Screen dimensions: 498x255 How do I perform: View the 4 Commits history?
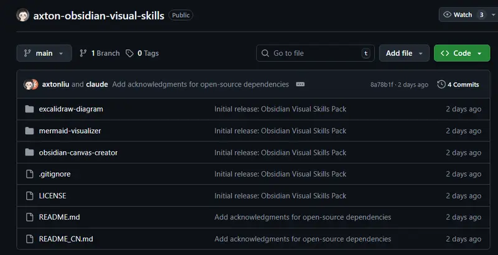pyautogui.click(x=458, y=85)
